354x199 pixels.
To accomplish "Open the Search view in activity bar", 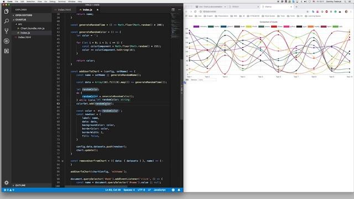I will [6, 21].
